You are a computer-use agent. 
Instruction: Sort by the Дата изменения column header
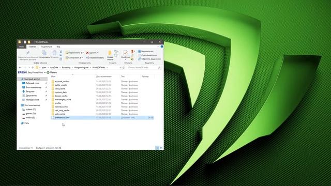103,76
